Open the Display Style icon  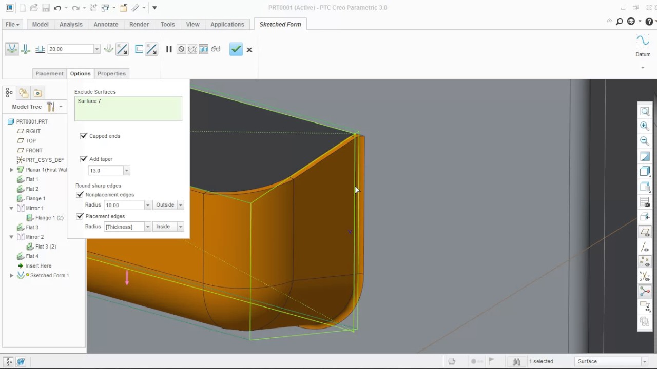click(x=645, y=171)
